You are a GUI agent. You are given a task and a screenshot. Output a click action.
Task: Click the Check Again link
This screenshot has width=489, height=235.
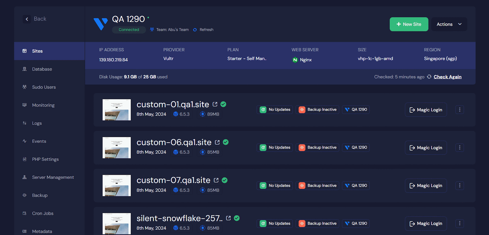(x=447, y=77)
